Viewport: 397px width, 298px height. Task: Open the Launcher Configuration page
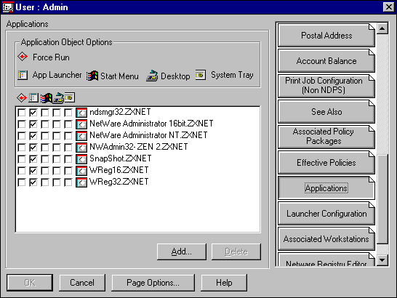326,214
